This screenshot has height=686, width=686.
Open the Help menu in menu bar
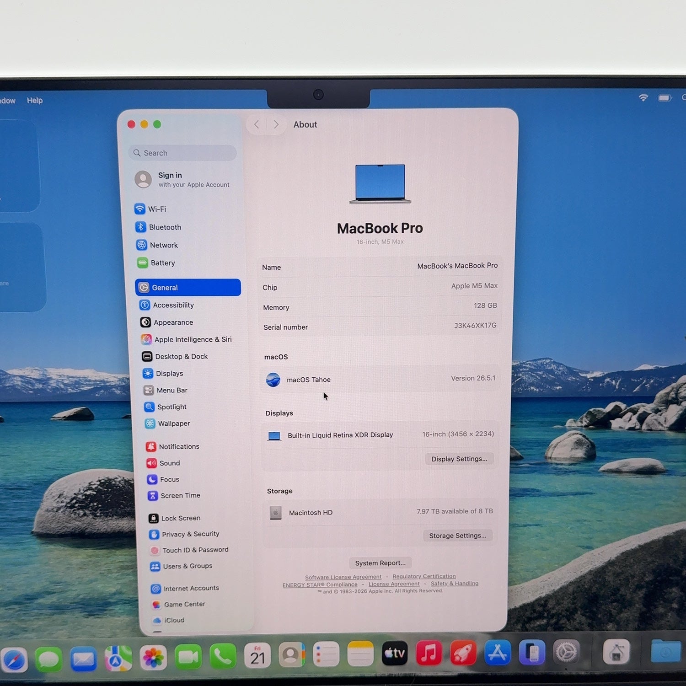click(35, 100)
